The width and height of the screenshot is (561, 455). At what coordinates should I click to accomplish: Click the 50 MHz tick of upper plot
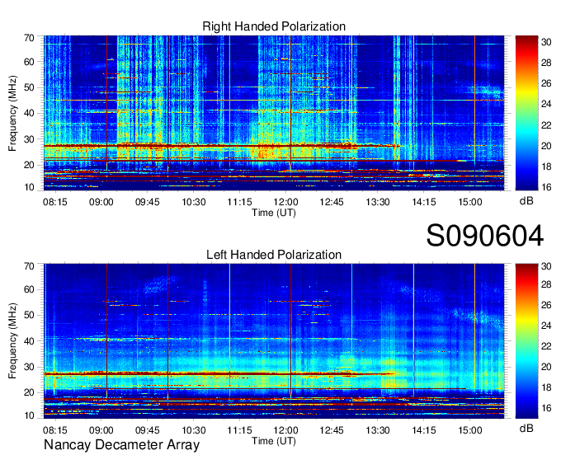point(29,87)
